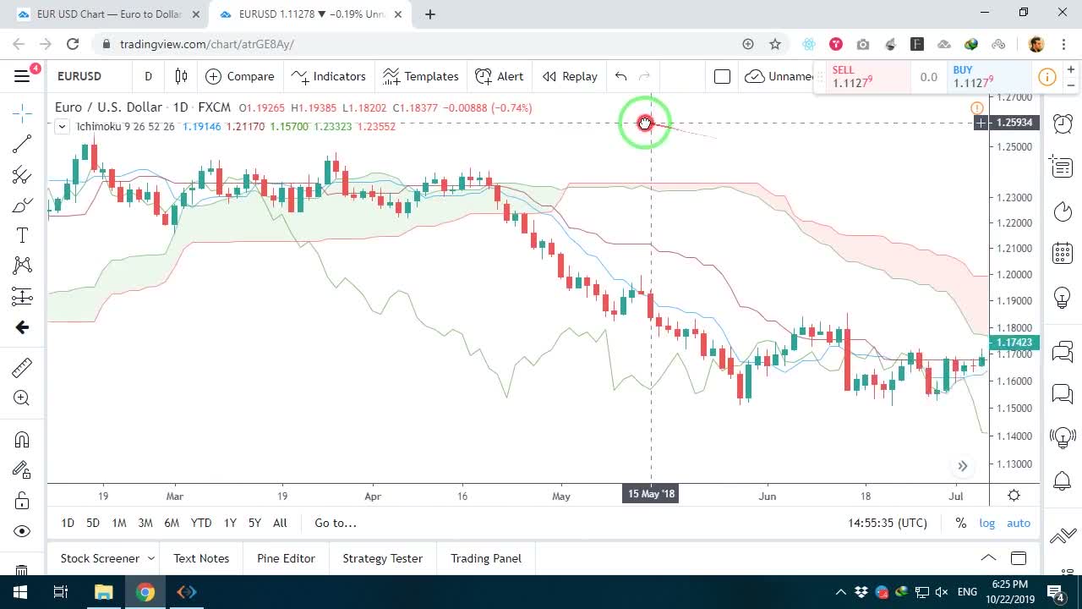
Task: Switch to the Pine Editor tab
Action: [286, 558]
